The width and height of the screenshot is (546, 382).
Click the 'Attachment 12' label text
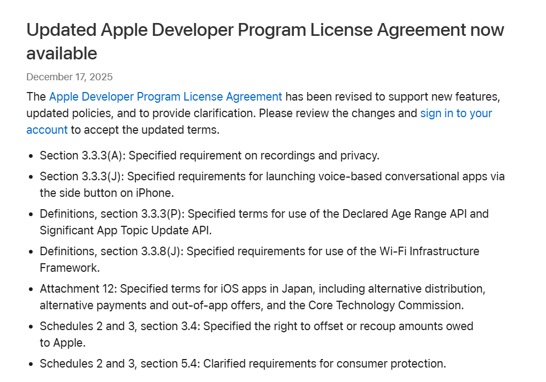point(77,289)
